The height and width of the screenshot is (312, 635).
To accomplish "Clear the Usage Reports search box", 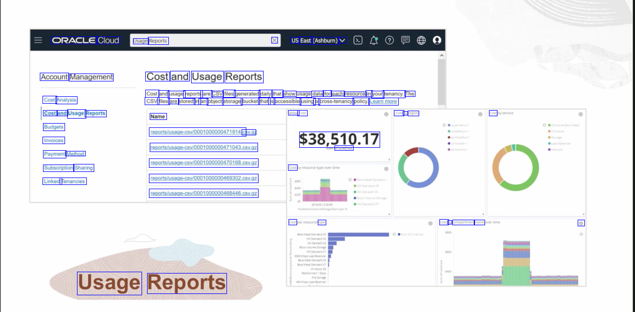I will [x=274, y=40].
